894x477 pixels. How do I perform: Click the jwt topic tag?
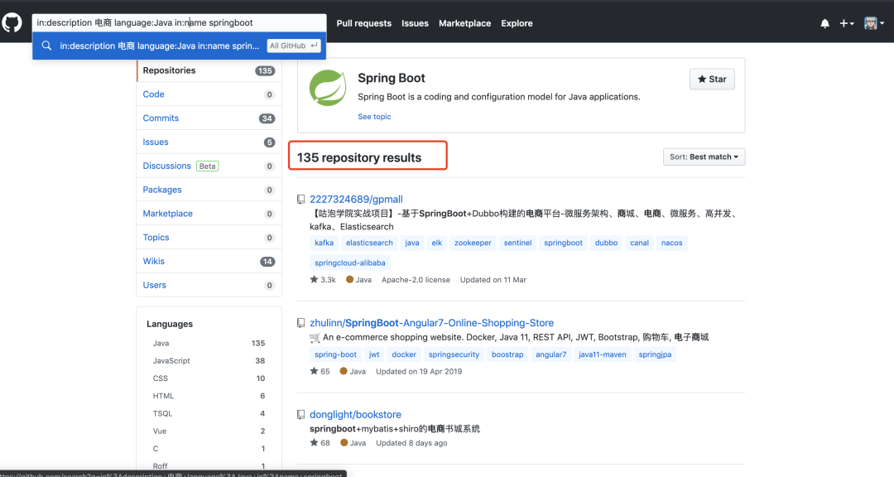click(x=374, y=354)
